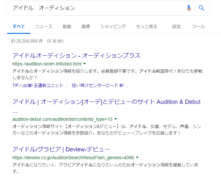221x182 pixels.
Task: Switch to the ニュース tab
Action: coord(44,27)
